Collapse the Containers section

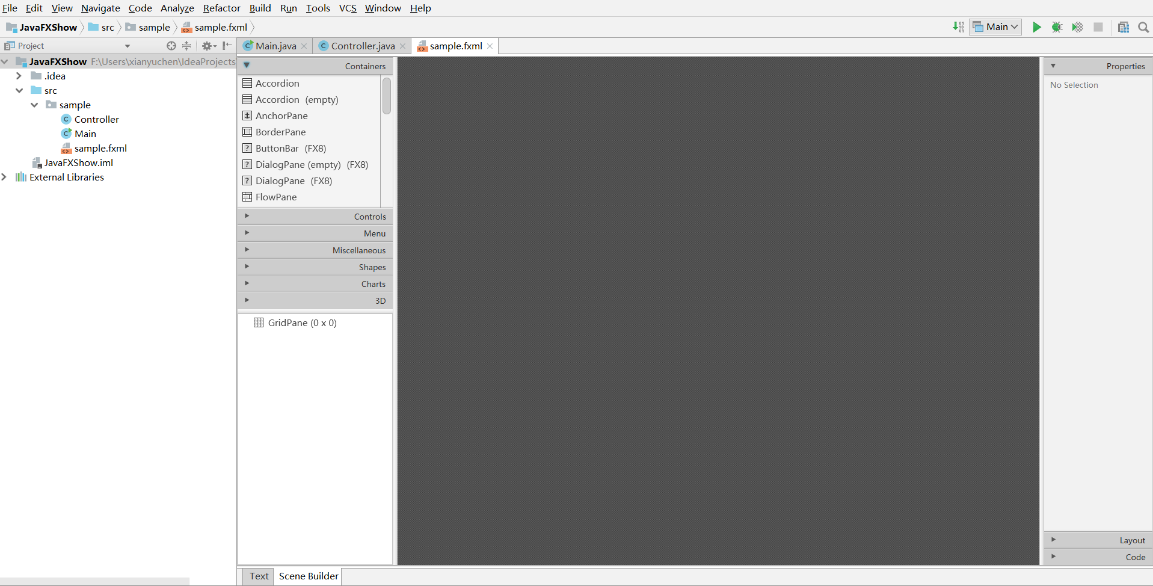pos(247,66)
